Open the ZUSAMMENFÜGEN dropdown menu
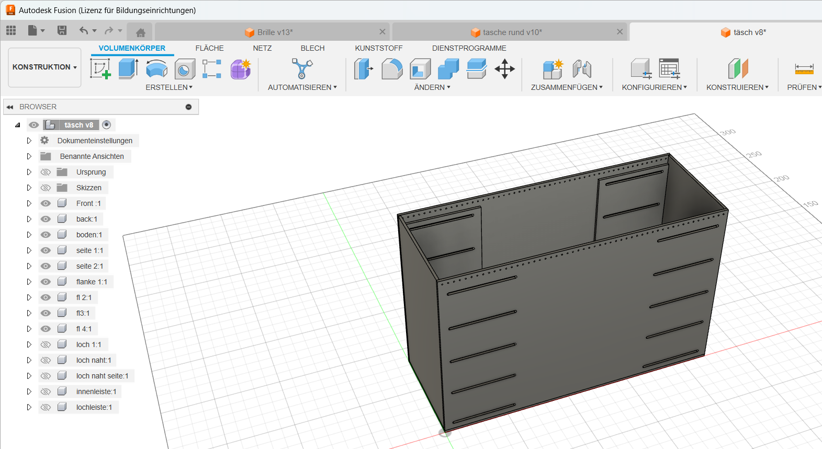Screen dimensions: 822x449 point(567,87)
